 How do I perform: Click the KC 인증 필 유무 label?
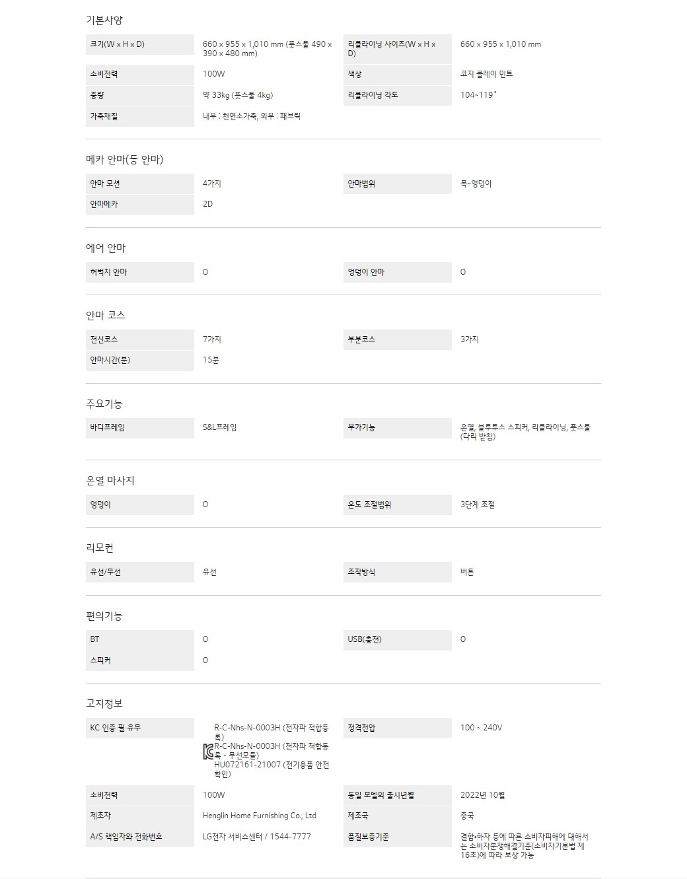pyautogui.click(x=116, y=728)
